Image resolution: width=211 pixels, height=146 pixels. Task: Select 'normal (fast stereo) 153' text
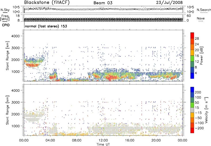[46, 26]
